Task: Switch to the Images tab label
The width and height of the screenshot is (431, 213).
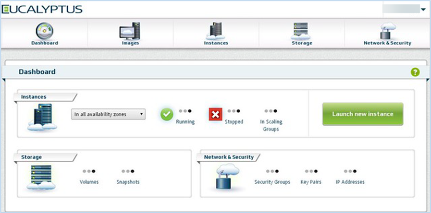Action: coord(130,43)
